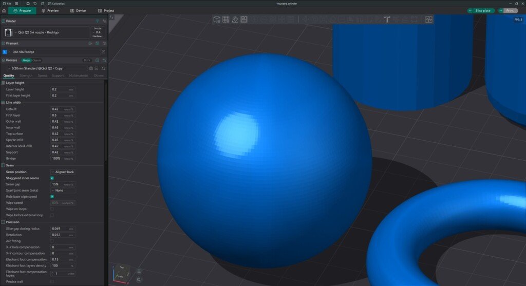Switch process scope to Objects

point(37,61)
